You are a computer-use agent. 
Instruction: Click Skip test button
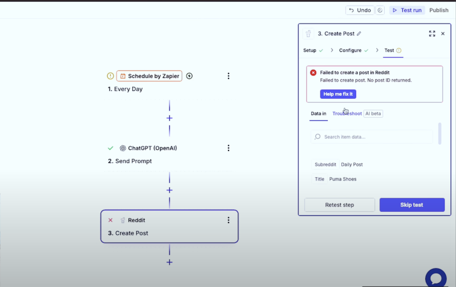[412, 205]
